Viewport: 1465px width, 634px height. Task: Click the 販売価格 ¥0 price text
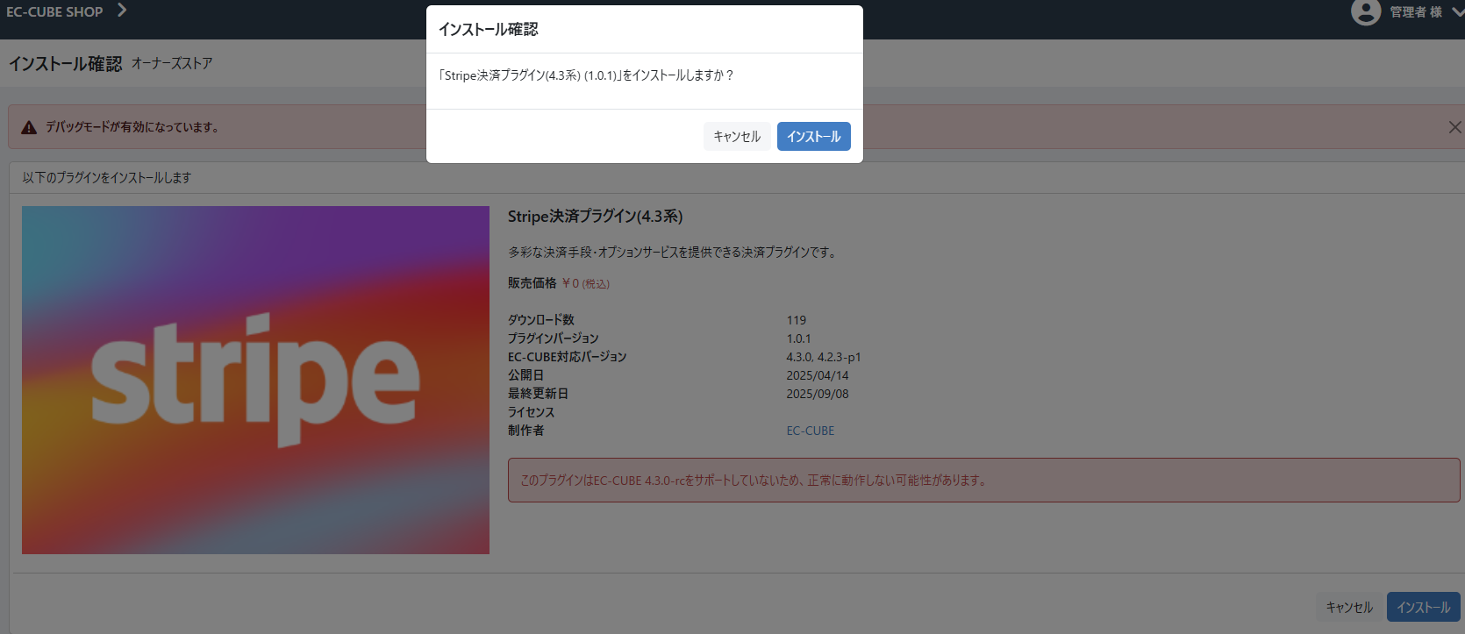pyautogui.click(x=558, y=283)
